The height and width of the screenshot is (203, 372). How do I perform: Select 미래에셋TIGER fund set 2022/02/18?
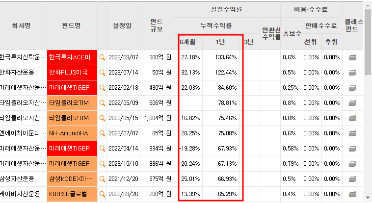tap(72, 88)
